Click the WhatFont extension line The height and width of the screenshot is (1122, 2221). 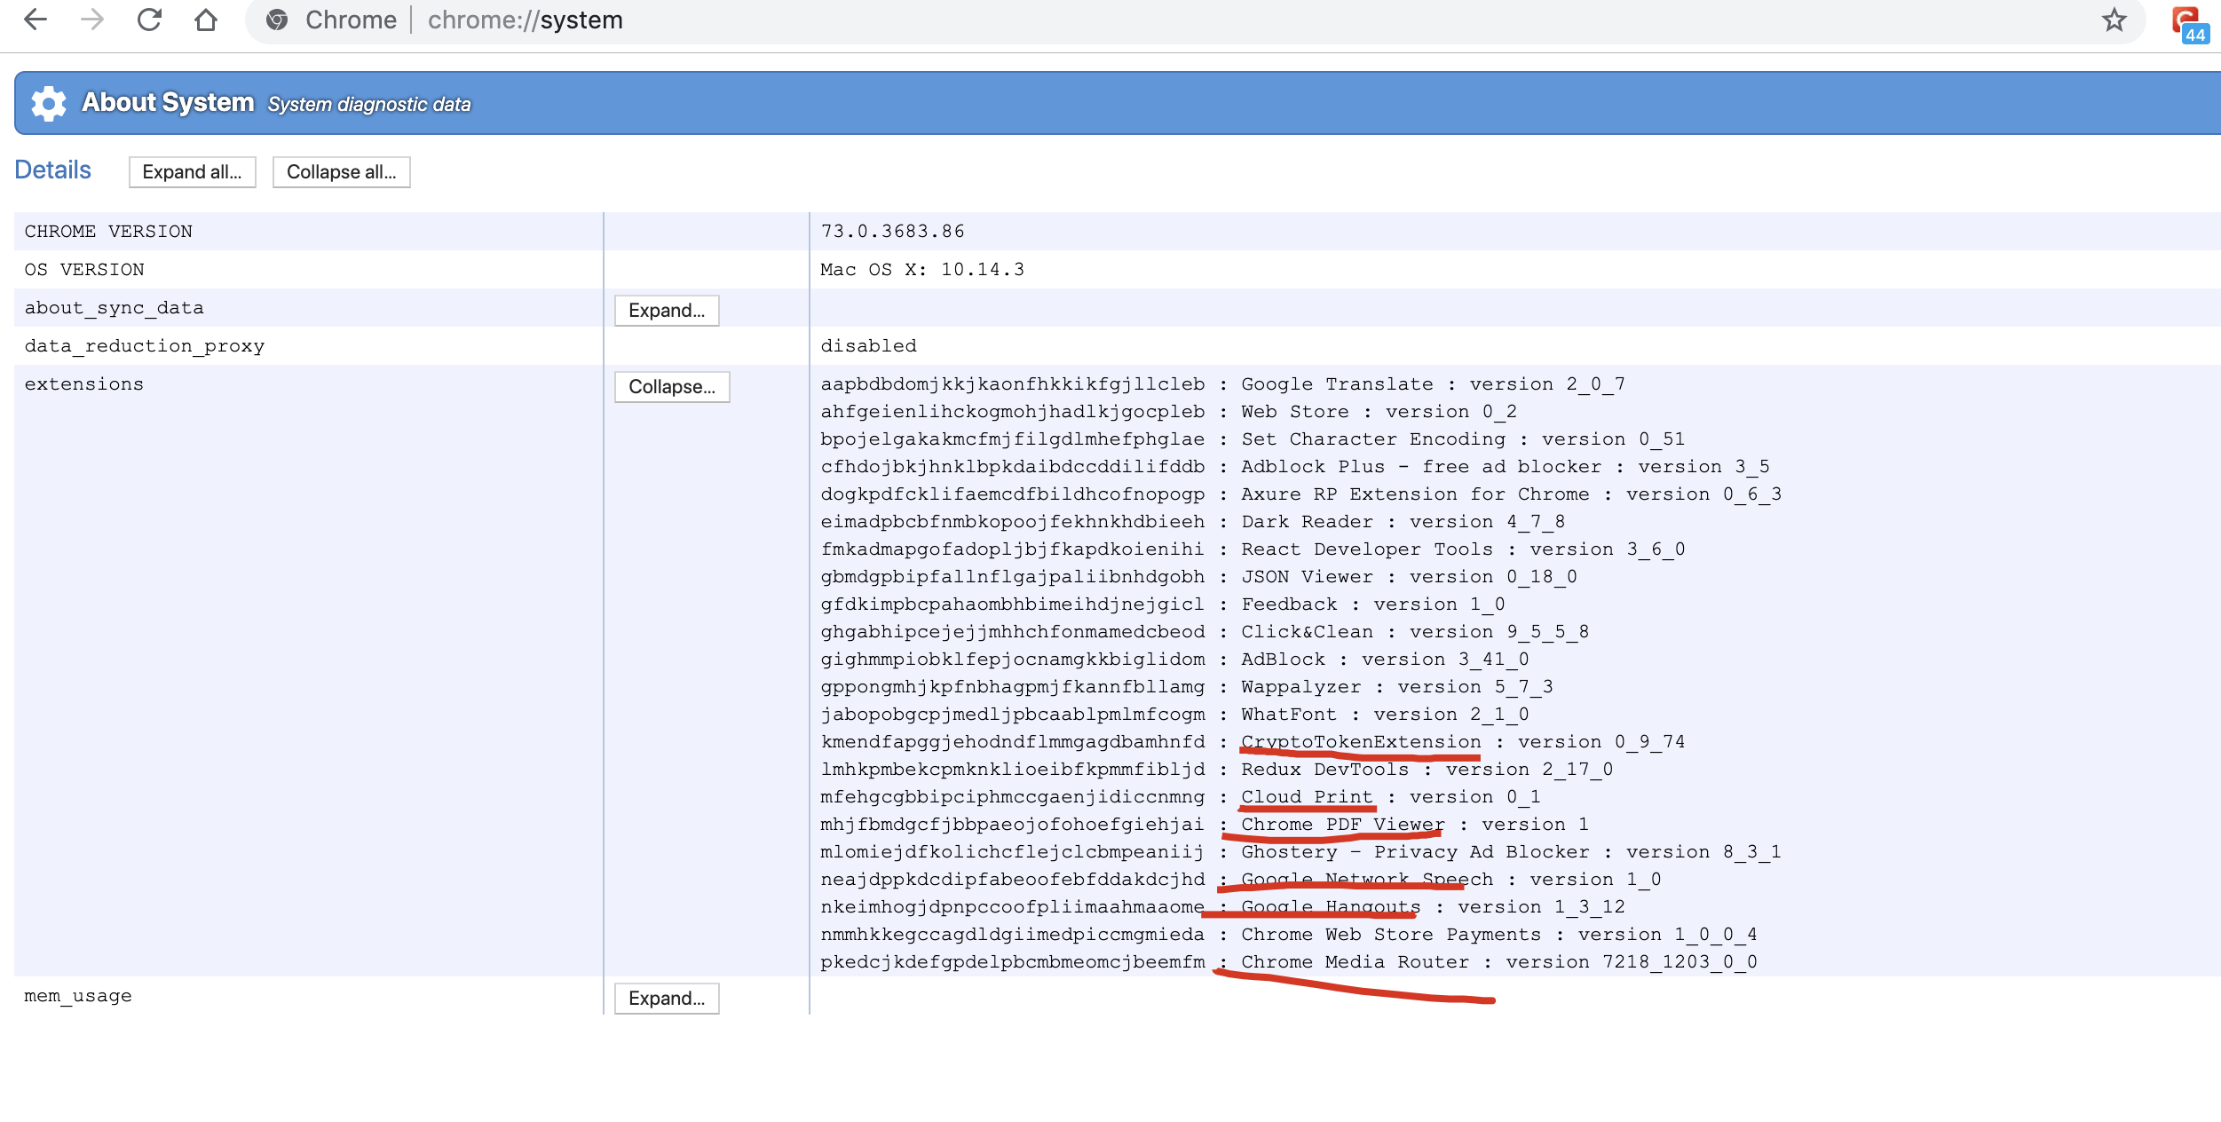pos(1175,715)
